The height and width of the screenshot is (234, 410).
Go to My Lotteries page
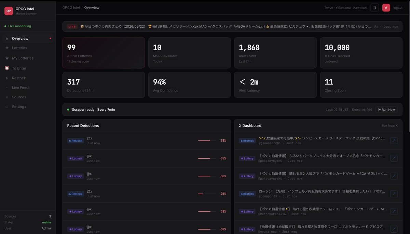click(28, 58)
